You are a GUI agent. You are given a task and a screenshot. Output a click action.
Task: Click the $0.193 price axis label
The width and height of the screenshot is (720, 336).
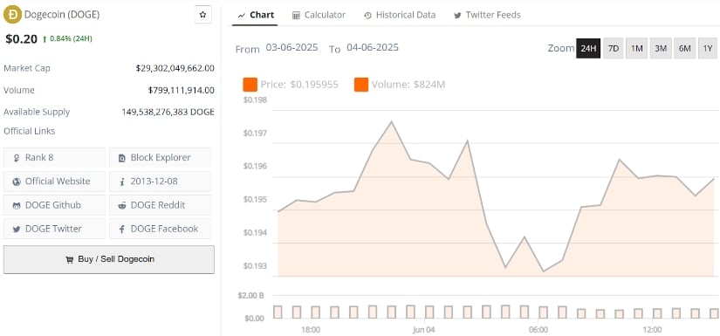pyautogui.click(x=255, y=266)
